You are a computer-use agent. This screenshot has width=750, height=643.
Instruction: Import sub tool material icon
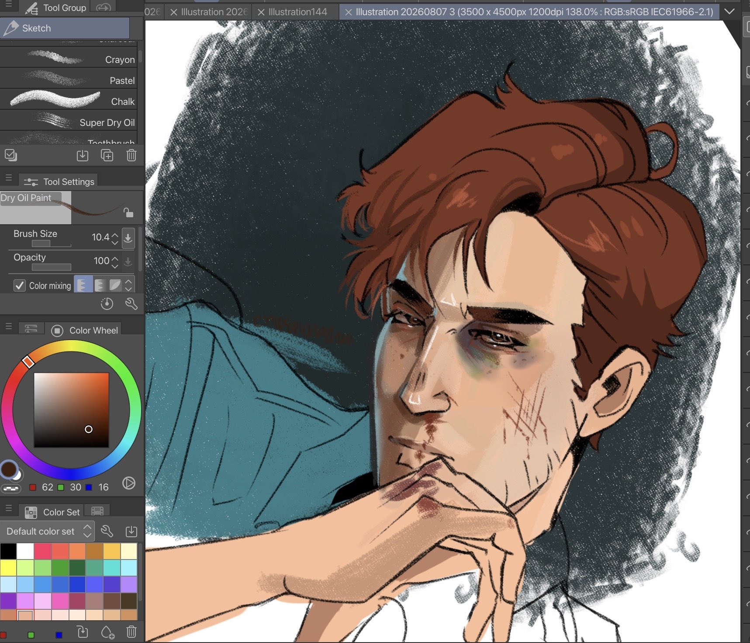83,155
